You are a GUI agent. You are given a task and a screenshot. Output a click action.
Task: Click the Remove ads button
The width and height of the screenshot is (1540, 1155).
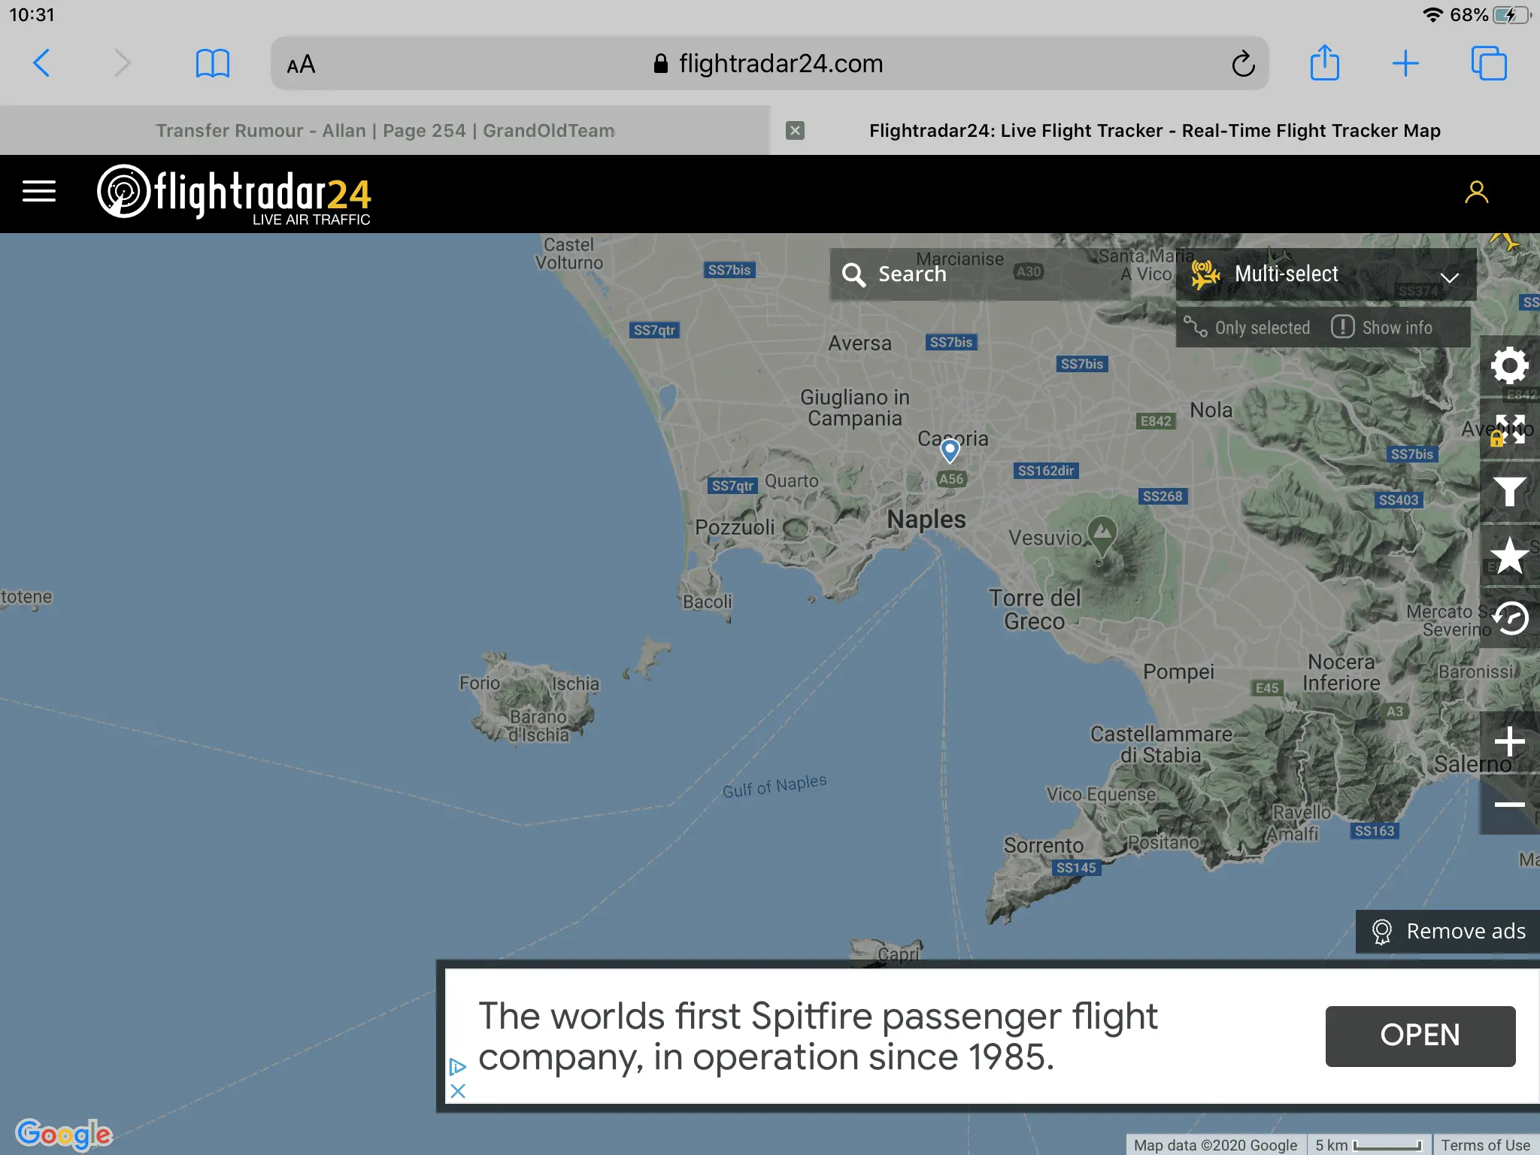pos(1448,932)
